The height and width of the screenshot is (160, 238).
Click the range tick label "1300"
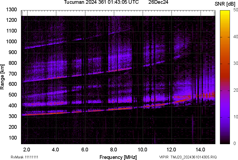(x=11, y=10)
